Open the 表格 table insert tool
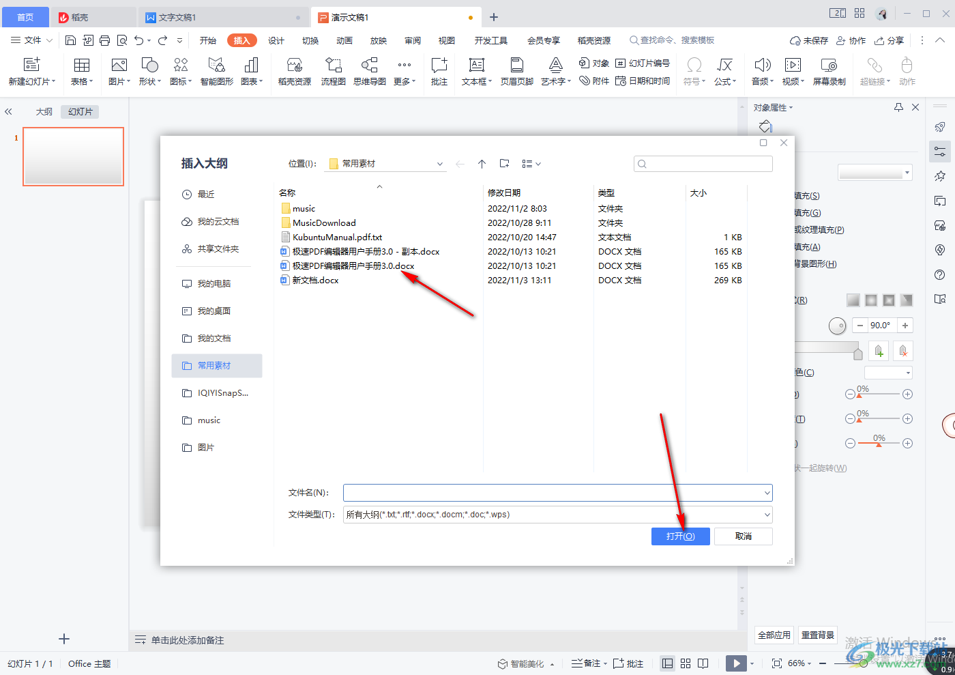 (82, 72)
